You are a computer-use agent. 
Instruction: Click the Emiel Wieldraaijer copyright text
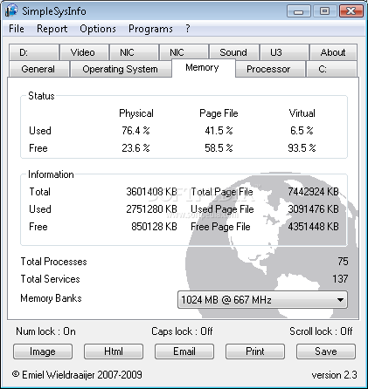click(x=77, y=375)
